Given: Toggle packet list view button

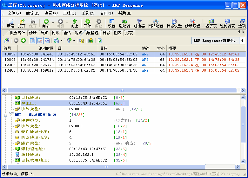Looking at the screenshot, I should (32, 41).
